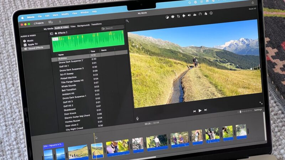Open the search filter magnifier dropdown
The image size is (285, 160).
pos(103,28)
